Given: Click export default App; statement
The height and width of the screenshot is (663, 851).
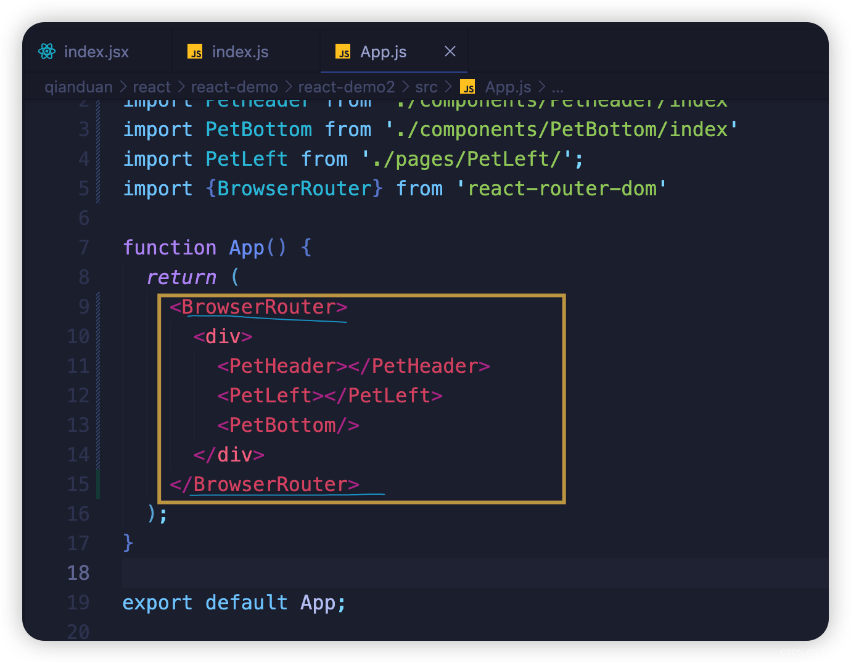Looking at the screenshot, I should (x=234, y=603).
